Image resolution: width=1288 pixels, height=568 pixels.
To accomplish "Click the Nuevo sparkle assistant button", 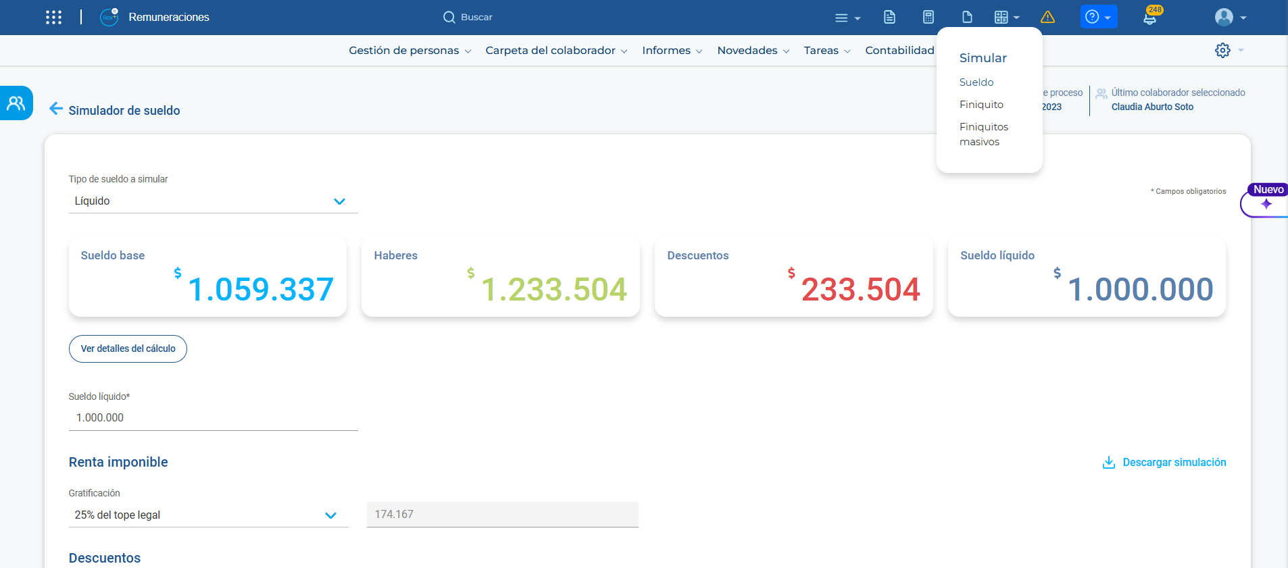I will 1266,203.
